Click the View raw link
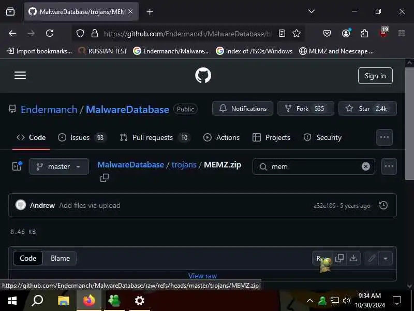The height and width of the screenshot is (311, 414). point(202,276)
